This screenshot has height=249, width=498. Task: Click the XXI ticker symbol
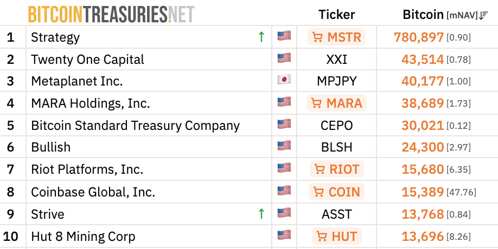click(x=336, y=60)
